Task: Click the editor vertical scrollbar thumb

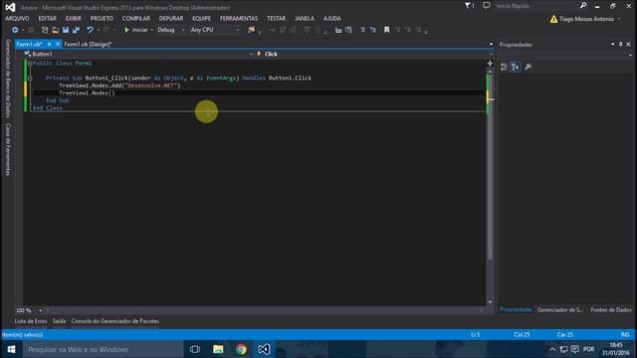Action: (x=490, y=166)
